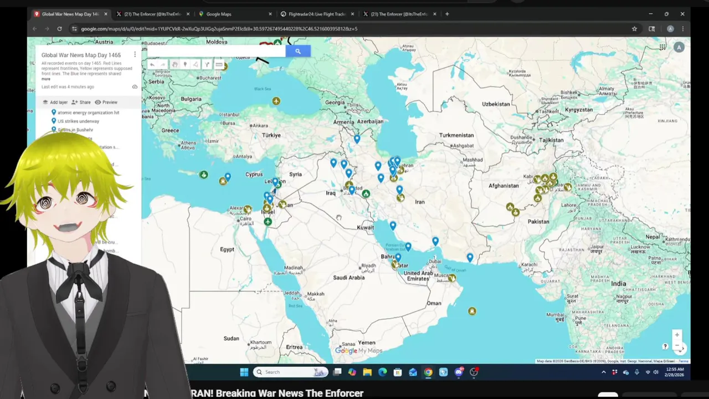Click the Share button
The height and width of the screenshot is (399, 709).
pyautogui.click(x=81, y=102)
